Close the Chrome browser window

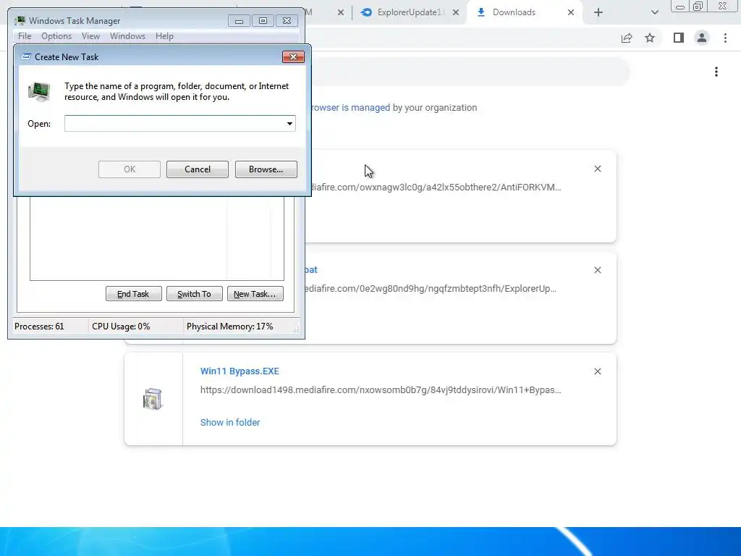click(x=723, y=6)
